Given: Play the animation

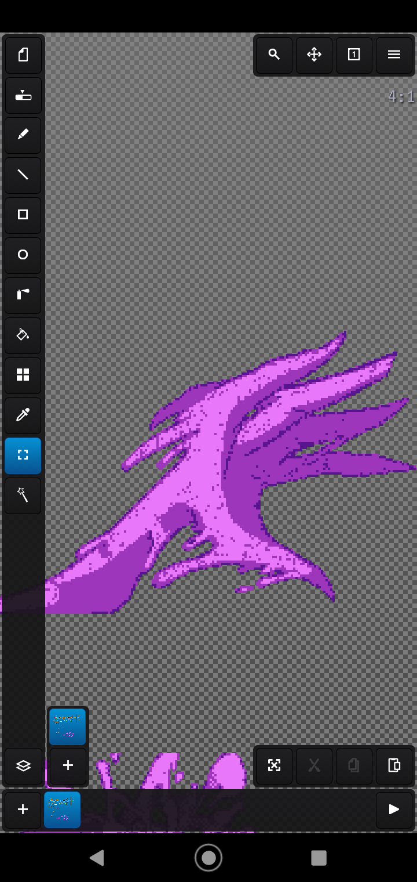Looking at the screenshot, I should click(x=394, y=809).
